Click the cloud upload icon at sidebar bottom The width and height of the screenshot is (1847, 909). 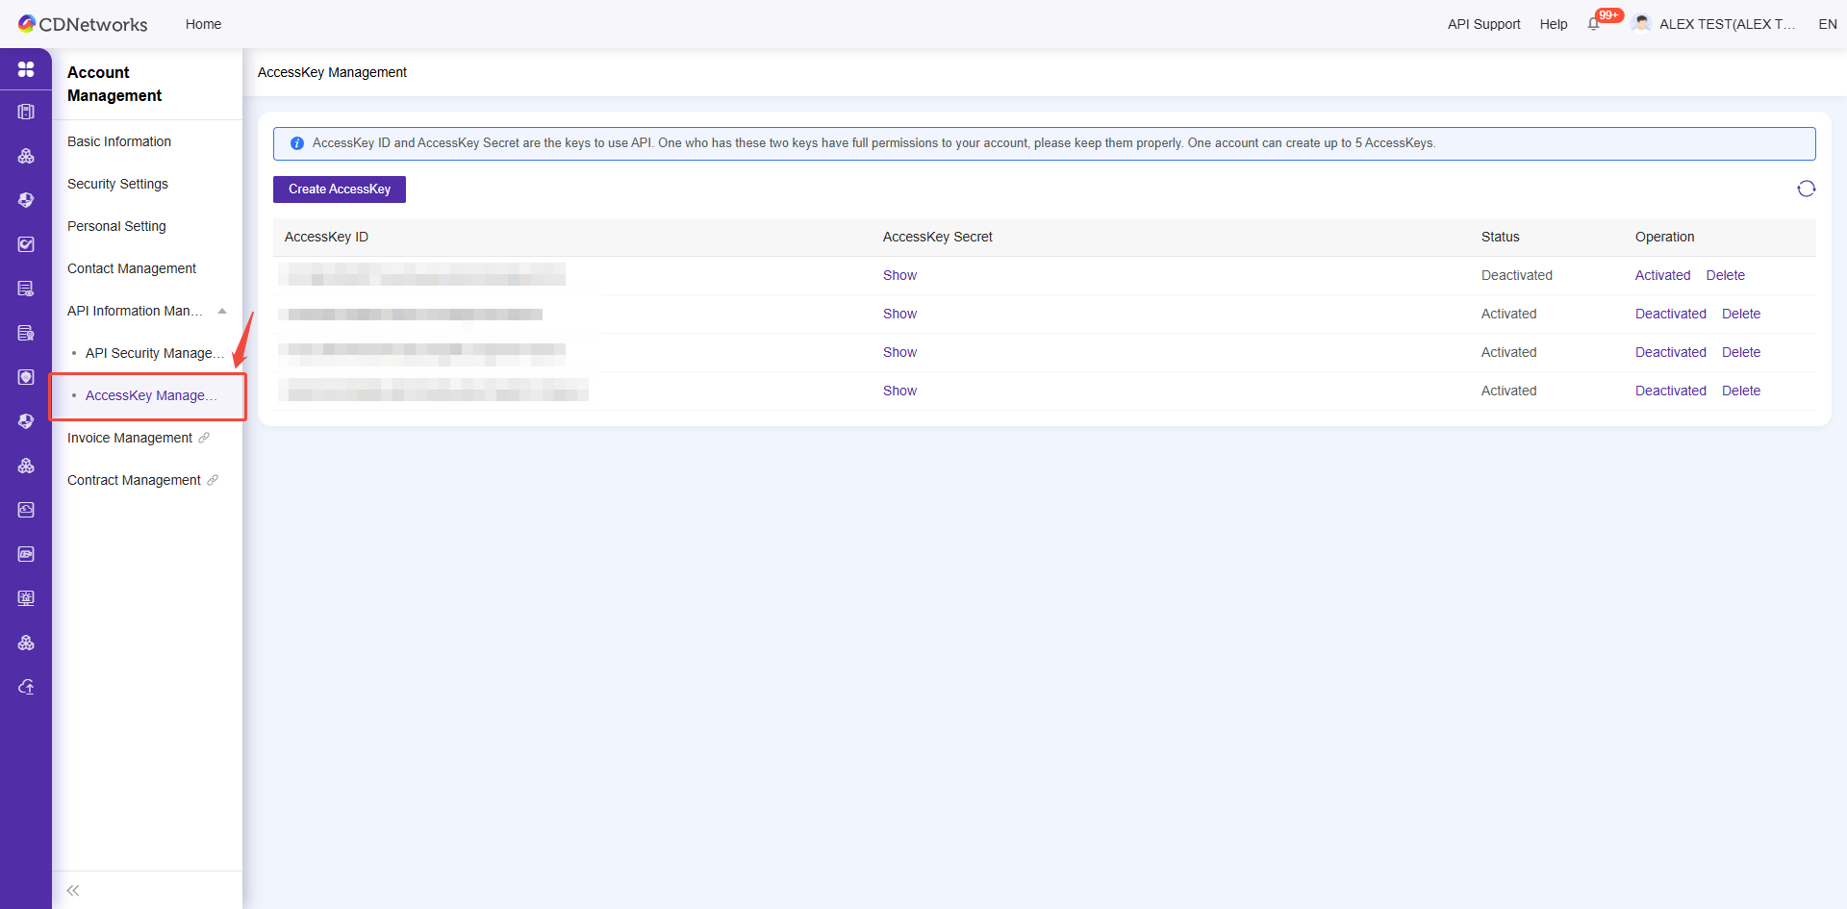26,686
